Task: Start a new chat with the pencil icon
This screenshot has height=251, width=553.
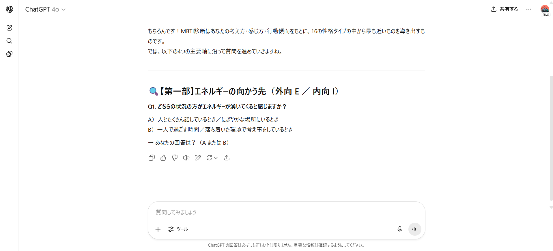Action: (x=9, y=28)
